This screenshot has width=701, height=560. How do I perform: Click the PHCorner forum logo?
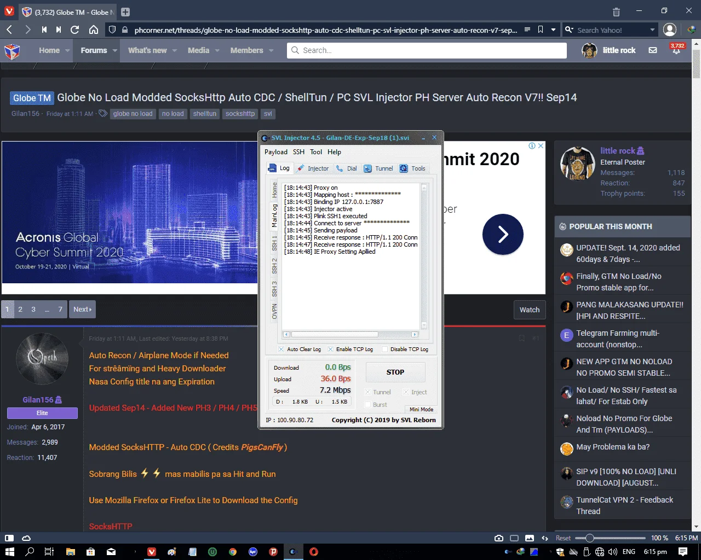[x=12, y=51]
